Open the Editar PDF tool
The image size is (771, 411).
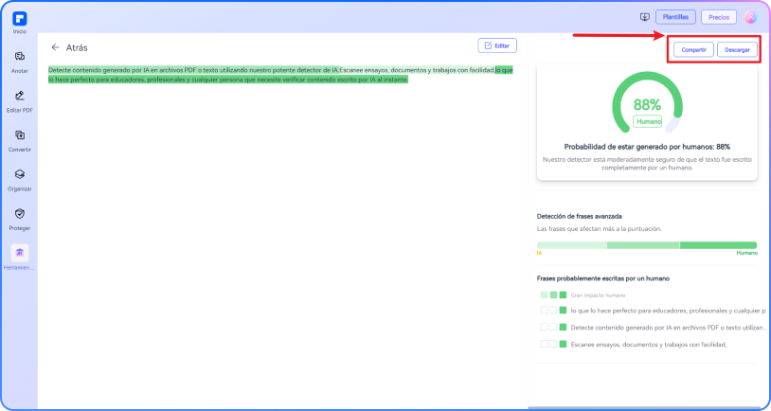20,101
